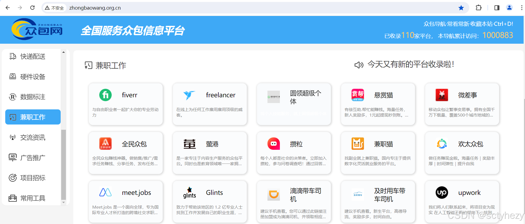Open the Glints card title
The image size is (525, 224).
pyautogui.click(x=214, y=193)
